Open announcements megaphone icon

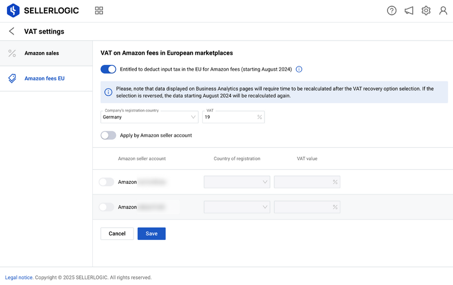(409, 11)
